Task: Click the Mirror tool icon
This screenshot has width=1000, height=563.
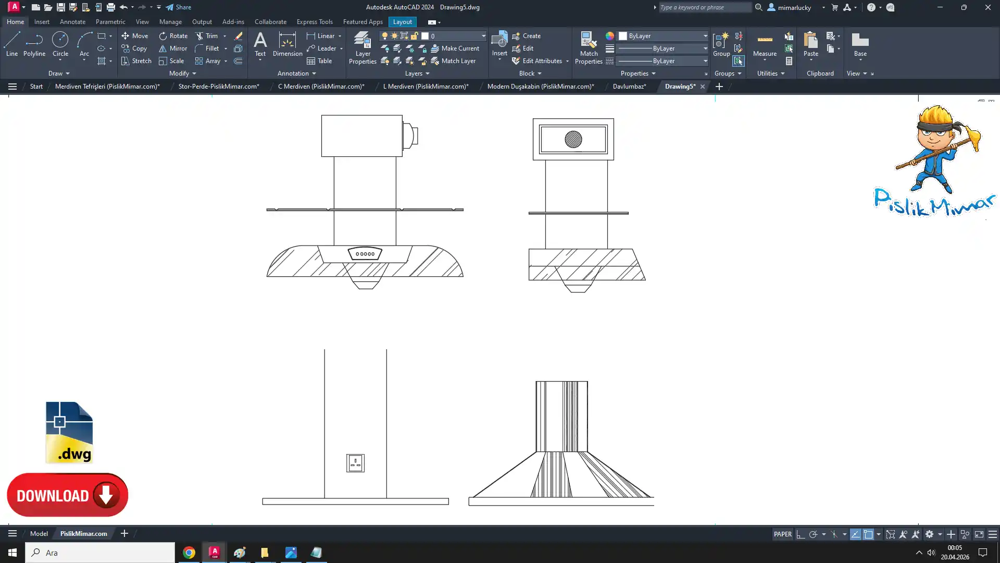Action: (163, 48)
